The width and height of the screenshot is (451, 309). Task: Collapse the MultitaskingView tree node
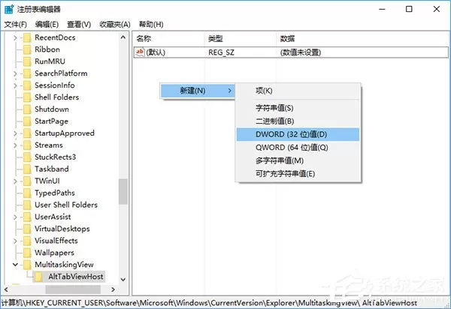point(15,265)
